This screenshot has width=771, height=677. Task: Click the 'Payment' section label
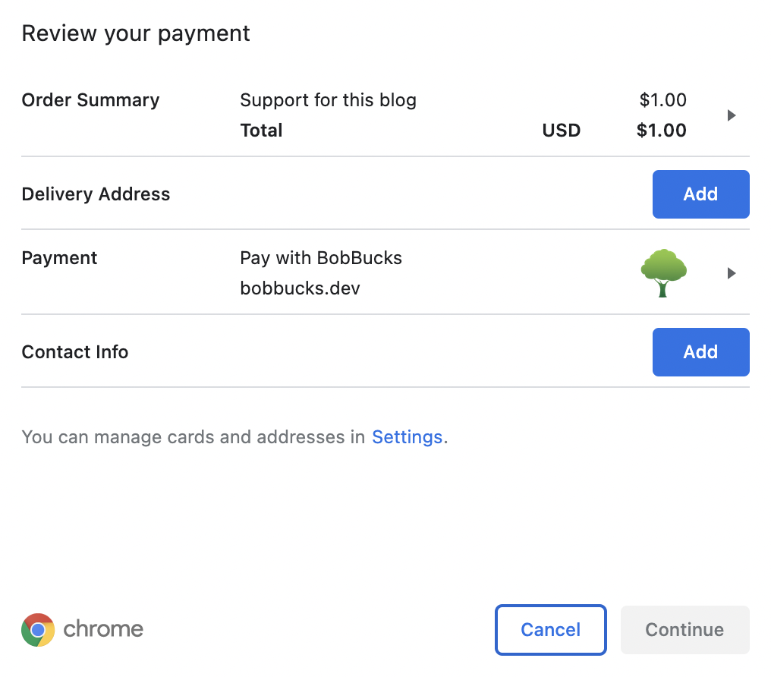(x=59, y=258)
